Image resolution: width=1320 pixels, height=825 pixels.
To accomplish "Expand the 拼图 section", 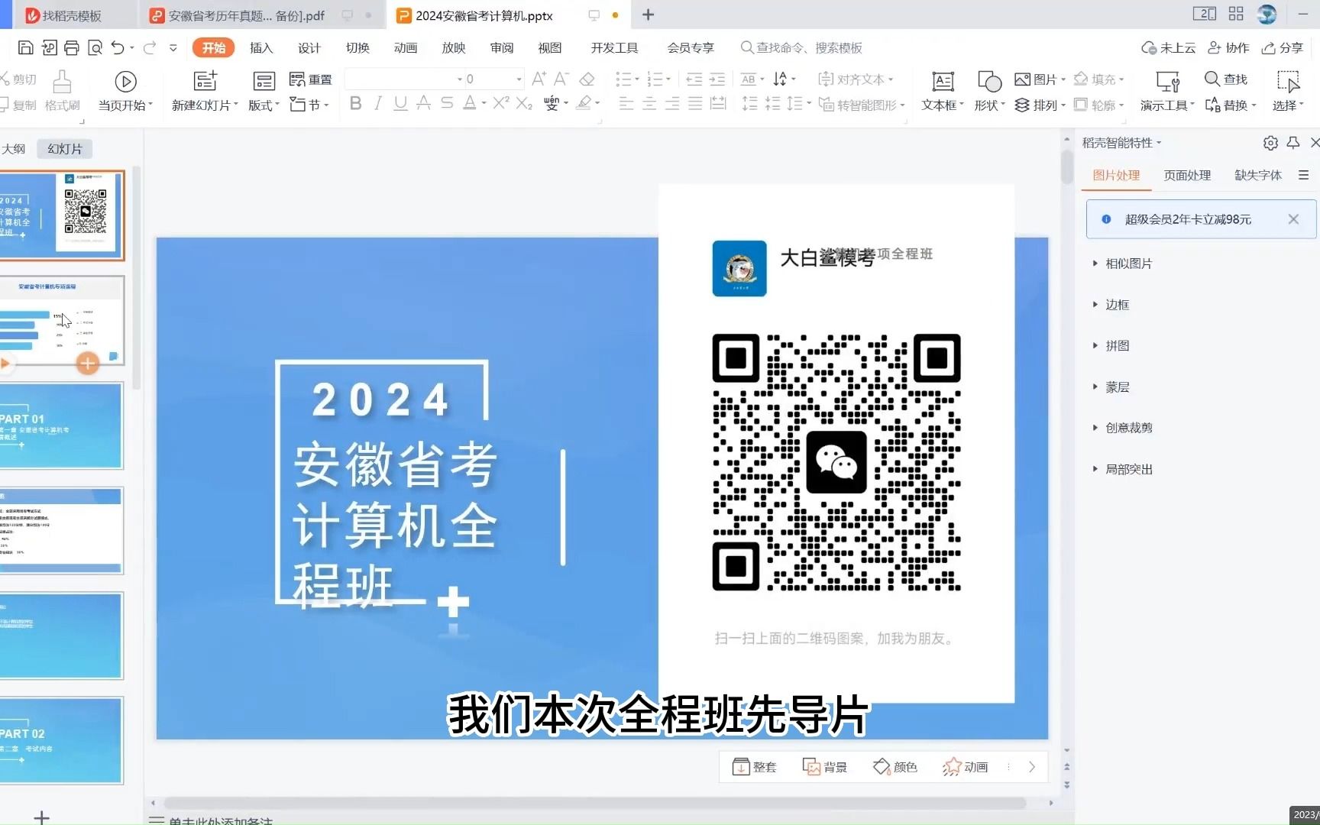I will (x=1111, y=346).
